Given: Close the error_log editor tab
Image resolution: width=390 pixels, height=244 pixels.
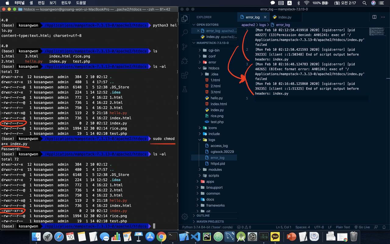Looking at the screenshot, I should click(x=265, y=17).
